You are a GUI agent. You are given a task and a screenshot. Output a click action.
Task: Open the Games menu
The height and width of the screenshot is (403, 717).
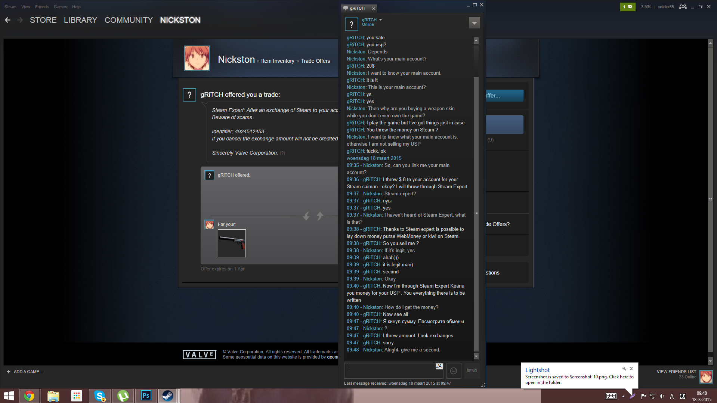click(60, 7)
